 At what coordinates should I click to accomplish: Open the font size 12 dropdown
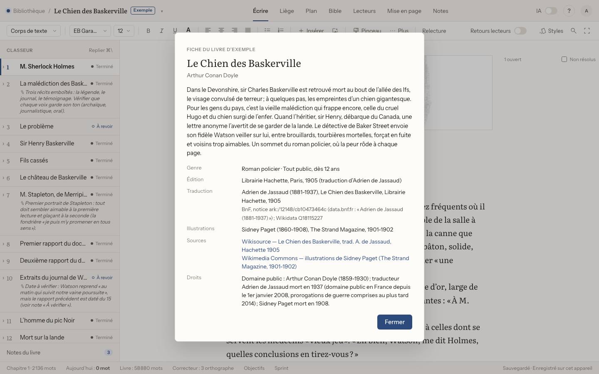point(124,31)
